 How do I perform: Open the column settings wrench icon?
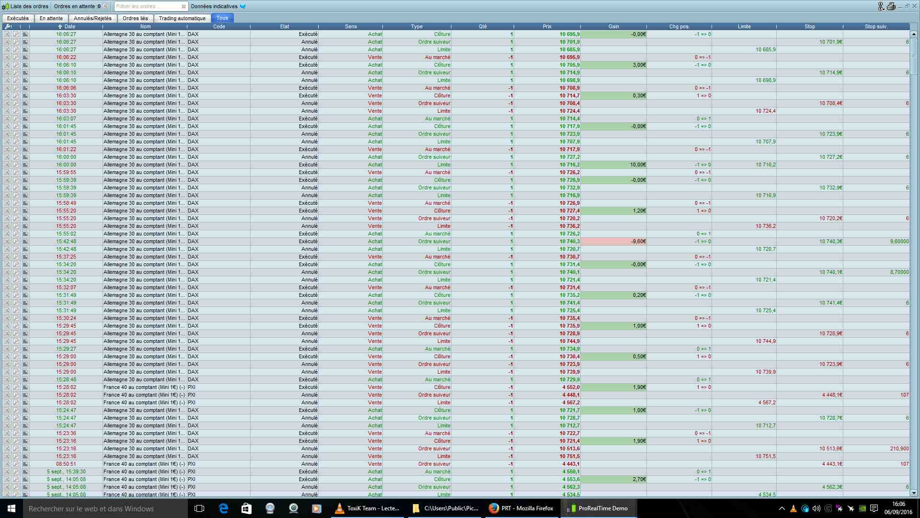click(7, 26)
